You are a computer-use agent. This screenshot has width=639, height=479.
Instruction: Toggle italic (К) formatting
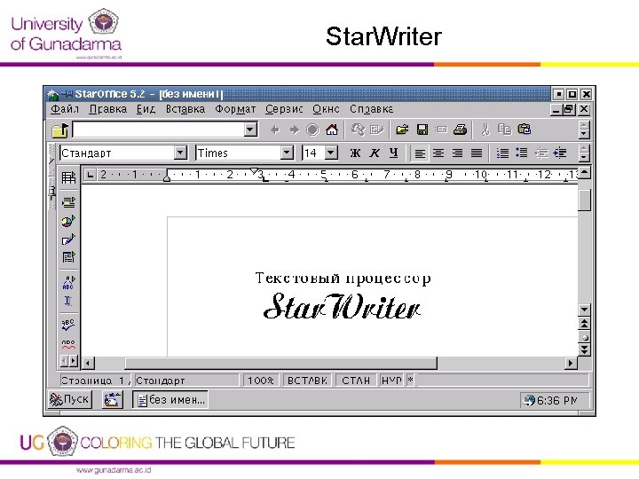click(375, 153)
